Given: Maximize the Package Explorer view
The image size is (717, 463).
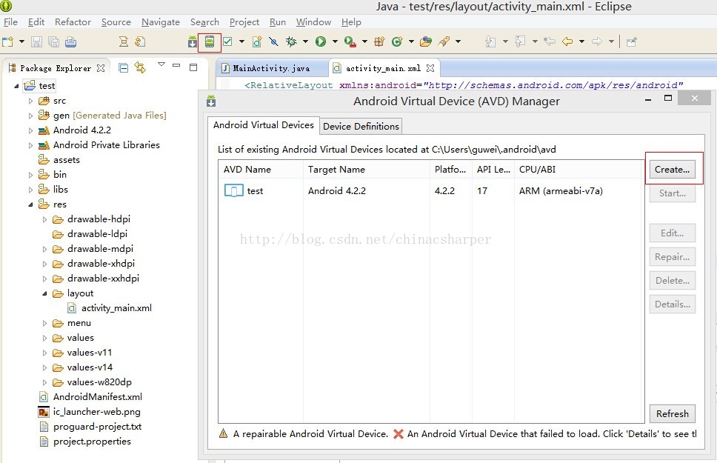Looking at the screenshot, I should 193,67.
